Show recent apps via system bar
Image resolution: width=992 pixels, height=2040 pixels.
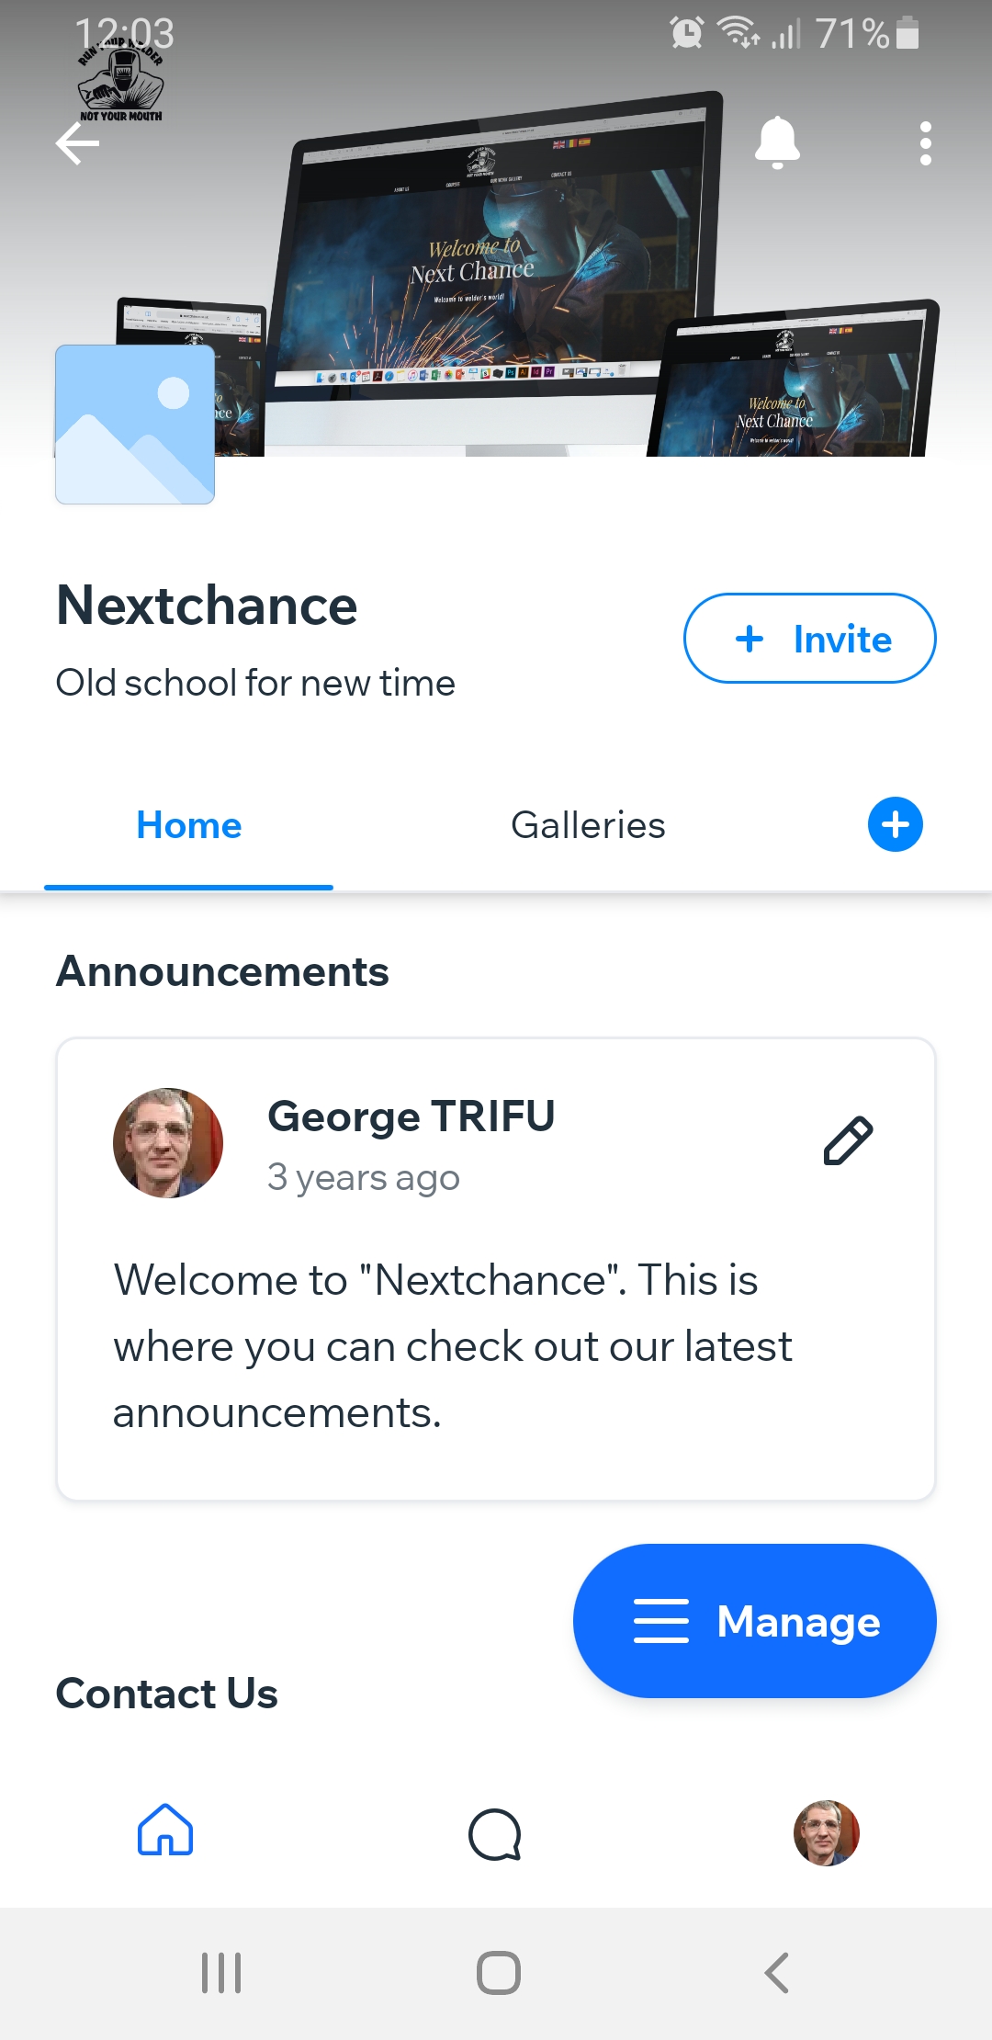coord(221,1973)
